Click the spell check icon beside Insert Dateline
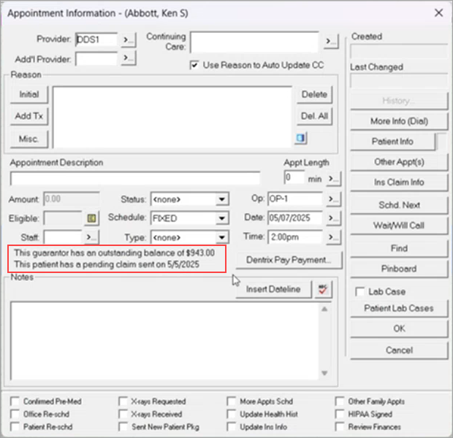Viewport: 453px width, 438px height. coord(323,289)
